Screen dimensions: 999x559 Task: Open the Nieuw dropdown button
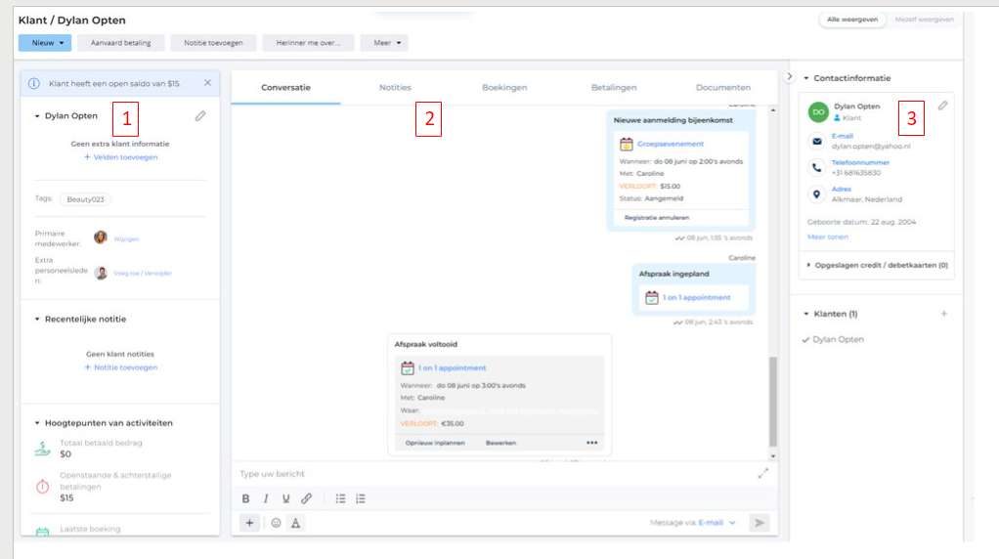coord(45,43)
